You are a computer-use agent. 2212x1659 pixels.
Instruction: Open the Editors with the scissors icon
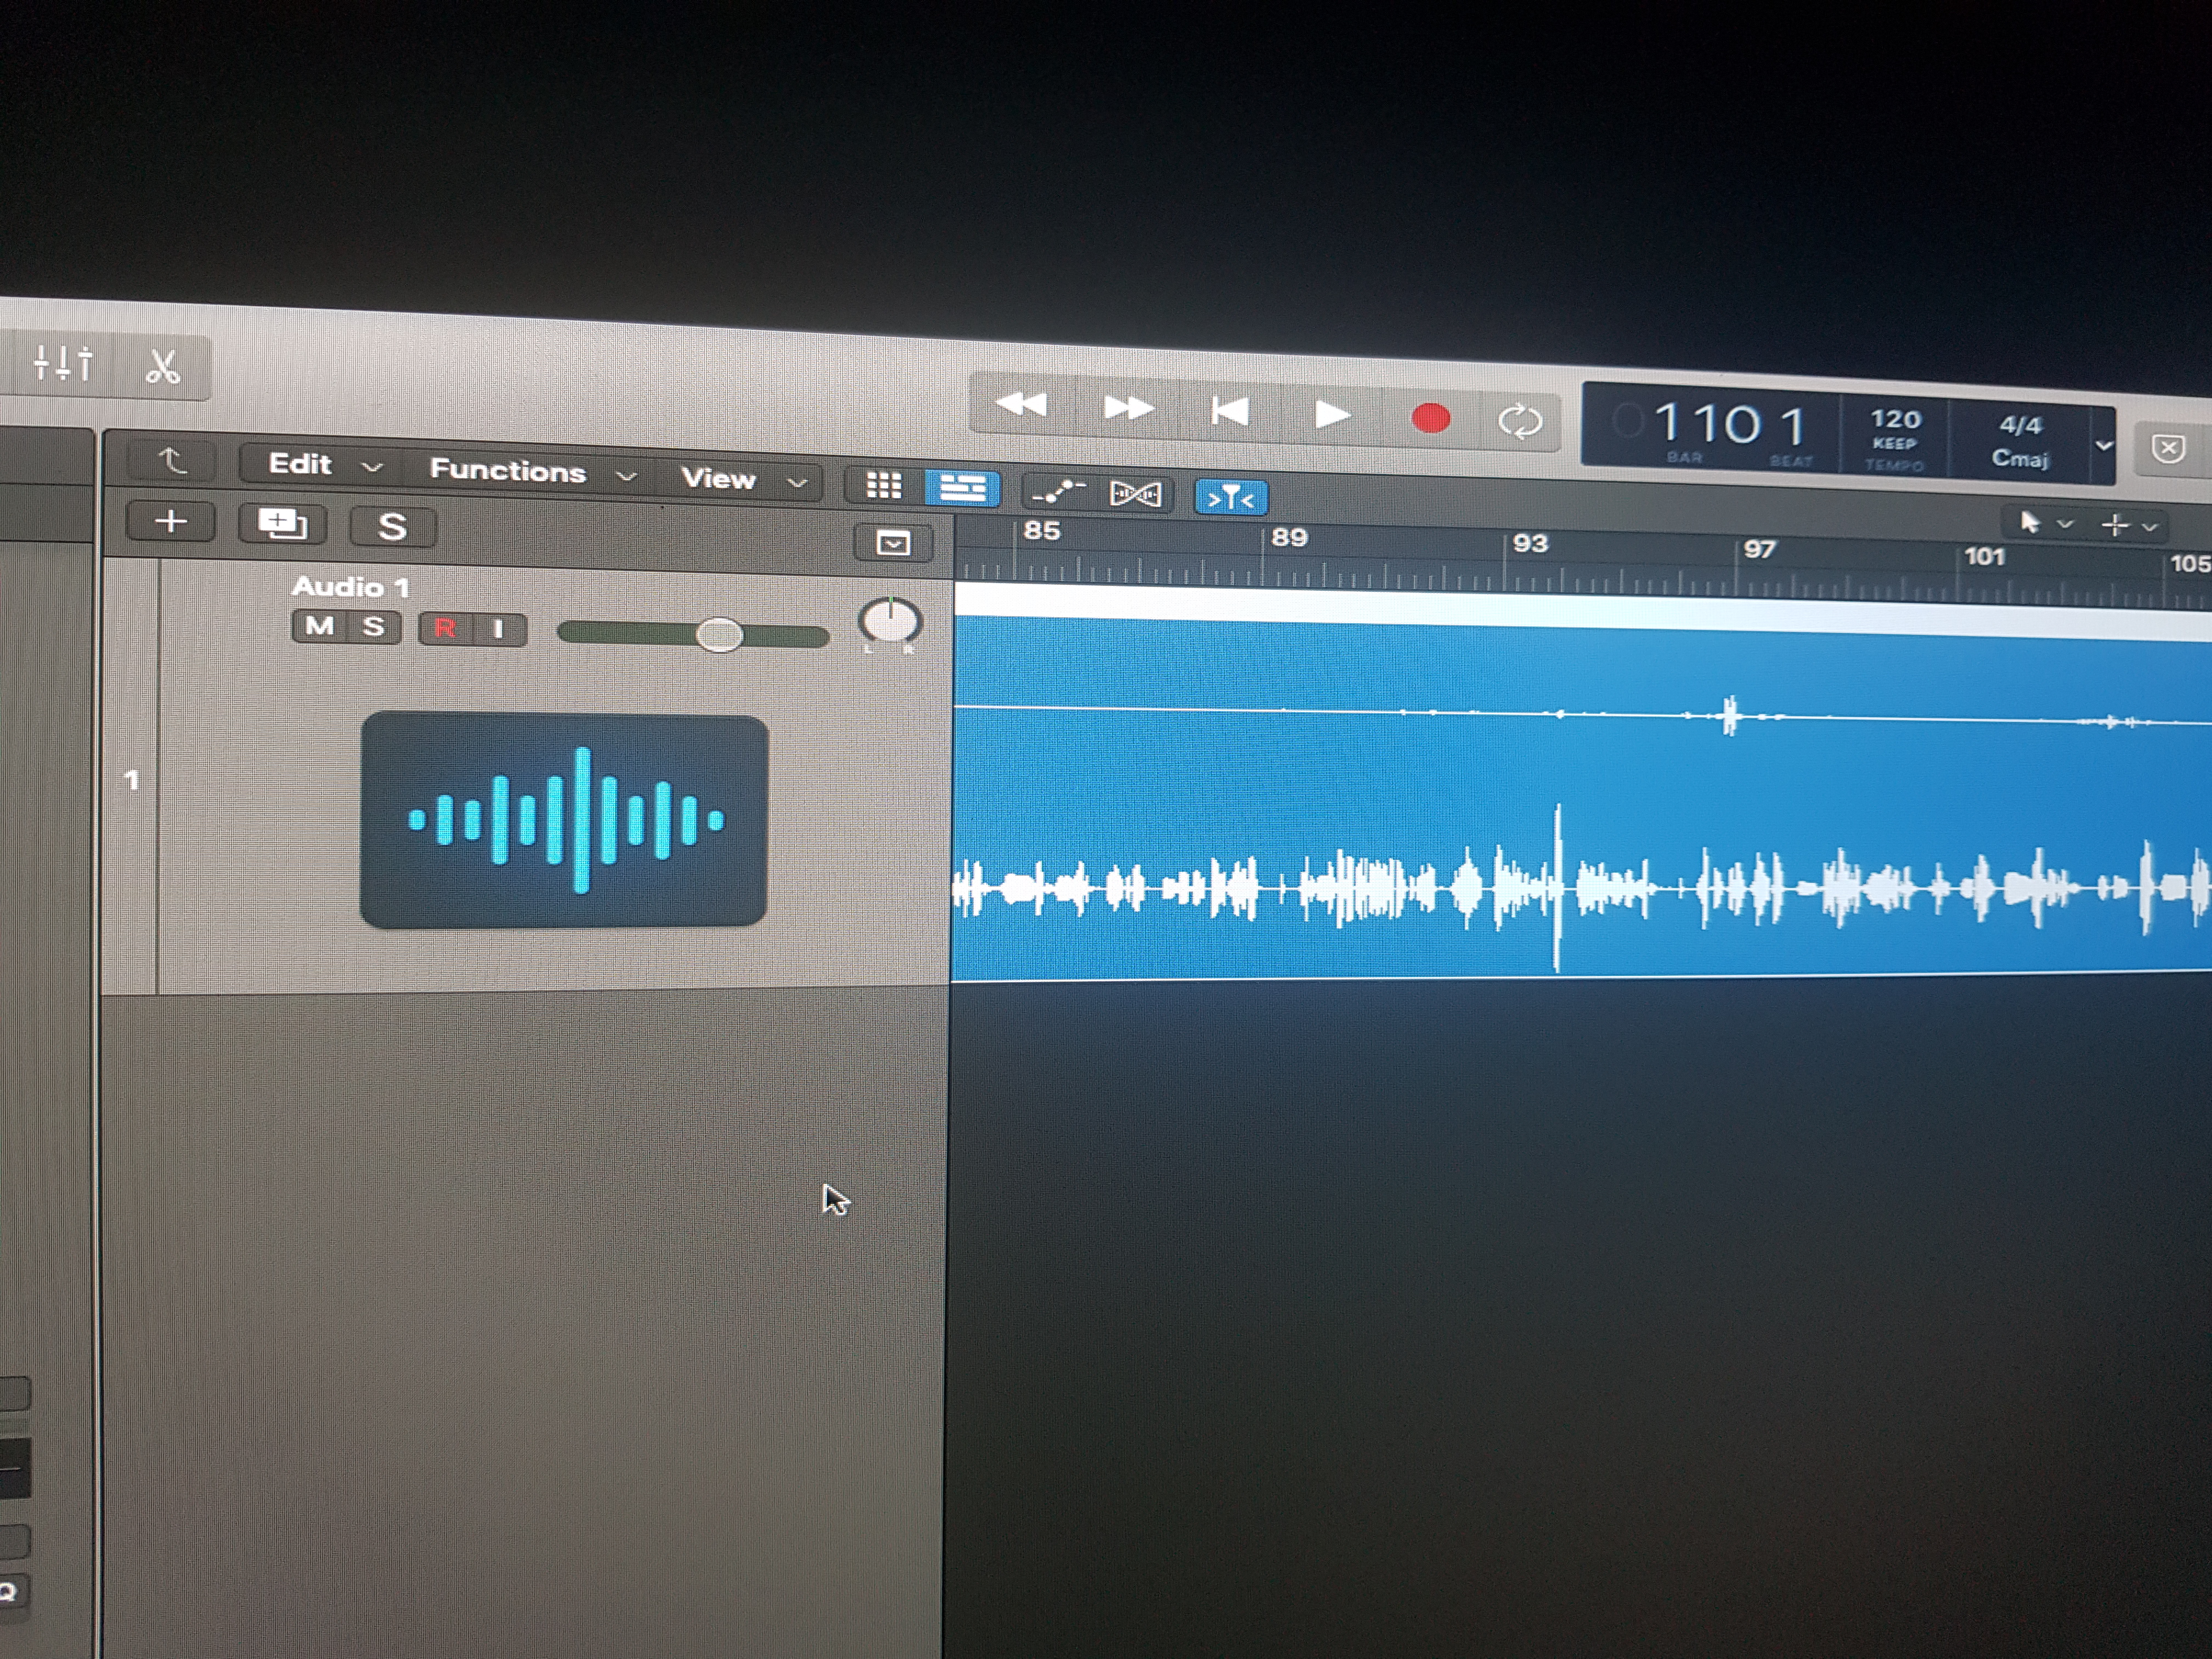pos(162,367)
